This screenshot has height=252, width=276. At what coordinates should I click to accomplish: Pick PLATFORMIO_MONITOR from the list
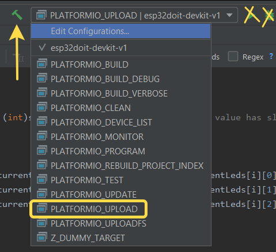[x=120, y=136]
